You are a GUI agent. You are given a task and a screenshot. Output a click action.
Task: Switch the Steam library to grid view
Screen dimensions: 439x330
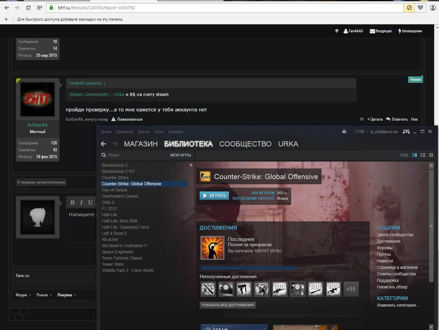pos(431,155)
